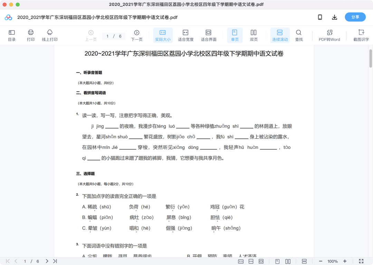The width and height of the screenshot is (373, 265).
Task: Click the document title 2020~2021学年 line
Action: click(x=184, y=53)
